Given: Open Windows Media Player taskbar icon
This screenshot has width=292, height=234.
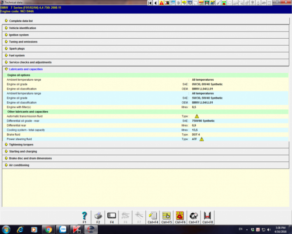Looking at the screenshot, I should coord(34,230).
